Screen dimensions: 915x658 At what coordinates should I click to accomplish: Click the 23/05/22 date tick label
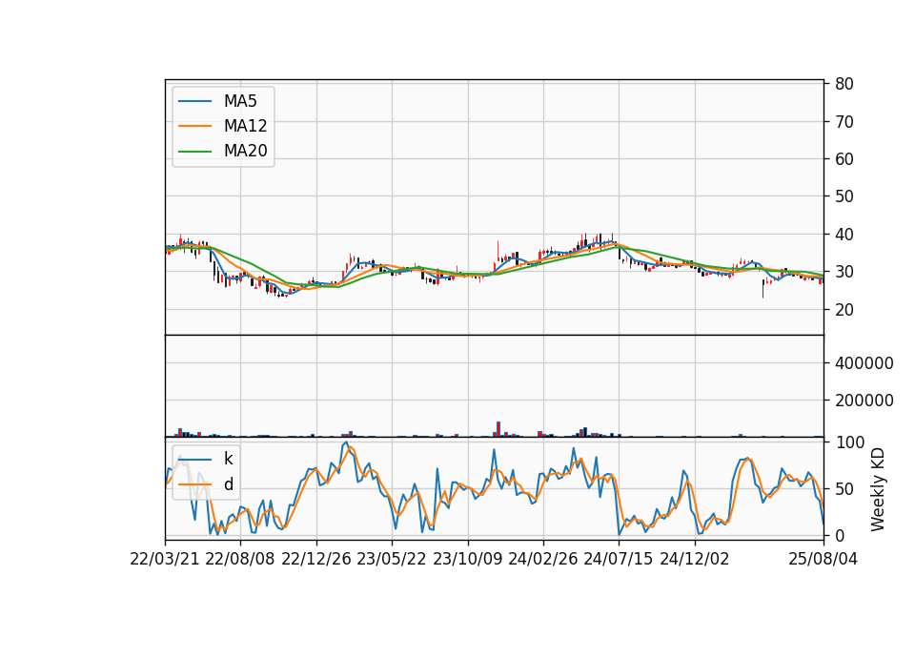[x=392, y=560]
